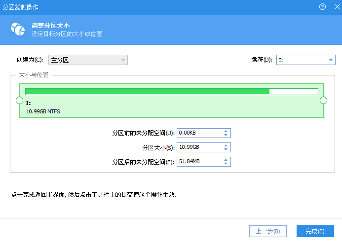Click the 设定目标分区的大小或位置 subtitle

[67, 34]
